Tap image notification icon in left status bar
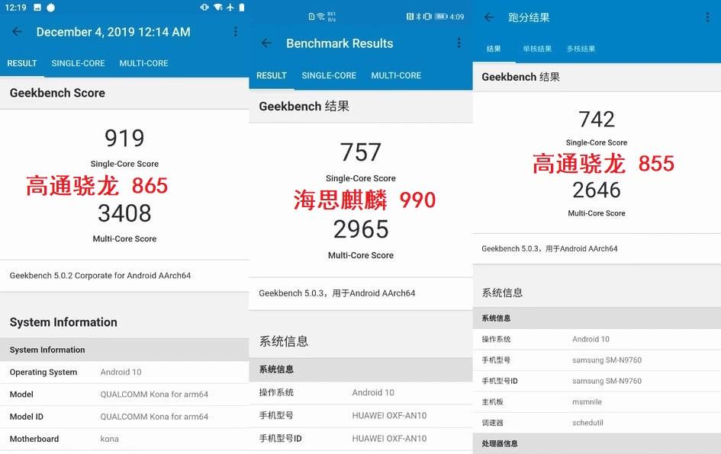 (x=37, y=8)
